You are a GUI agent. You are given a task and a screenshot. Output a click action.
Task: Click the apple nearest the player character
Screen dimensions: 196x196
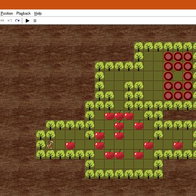point(70,145)
